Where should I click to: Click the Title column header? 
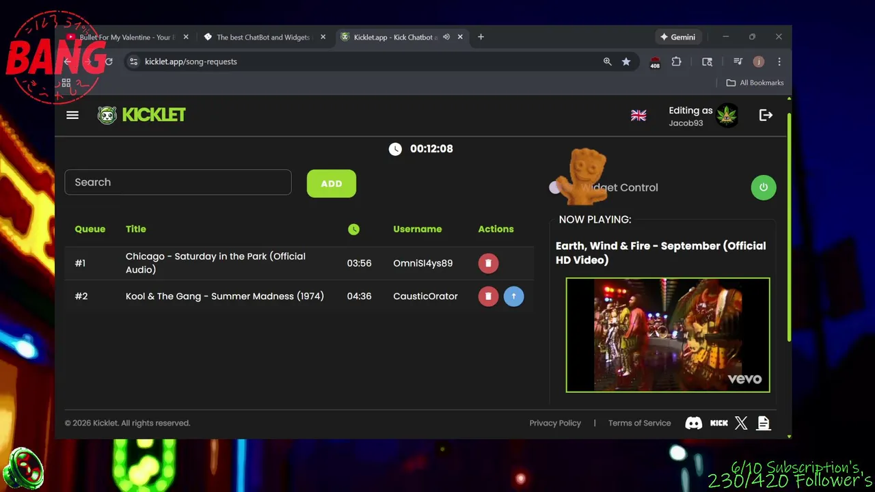pos(136,229)
